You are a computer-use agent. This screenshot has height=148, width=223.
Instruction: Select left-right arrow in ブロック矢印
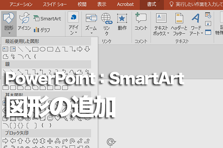[35, 141]
